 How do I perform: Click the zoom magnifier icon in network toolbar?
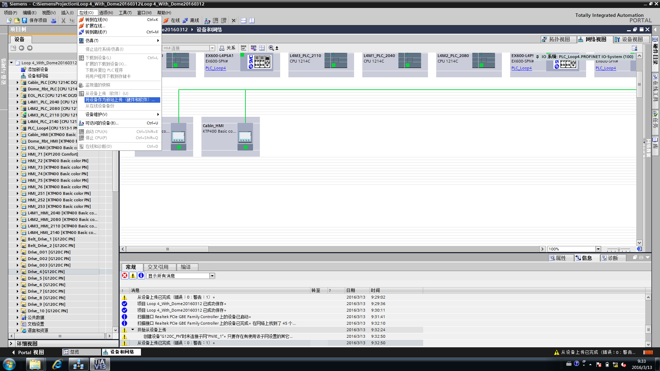coord(271,48)
